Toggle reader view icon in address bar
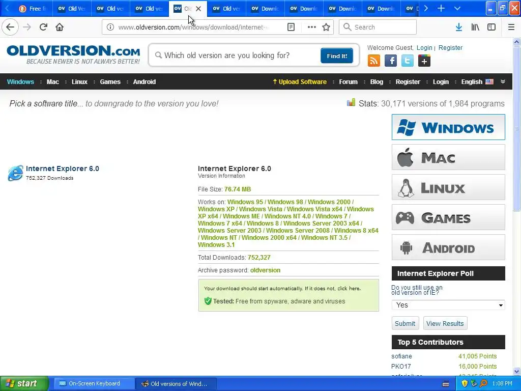Screen dimensions: 521x391 coord(291,27)
